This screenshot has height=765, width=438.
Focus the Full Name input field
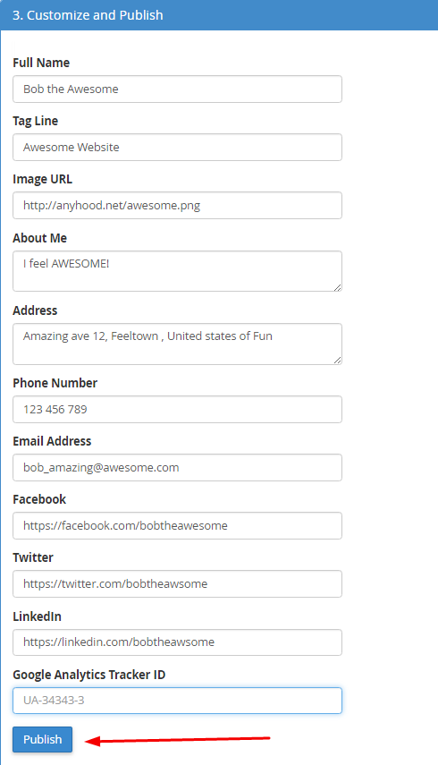click(x=177, y=89)
